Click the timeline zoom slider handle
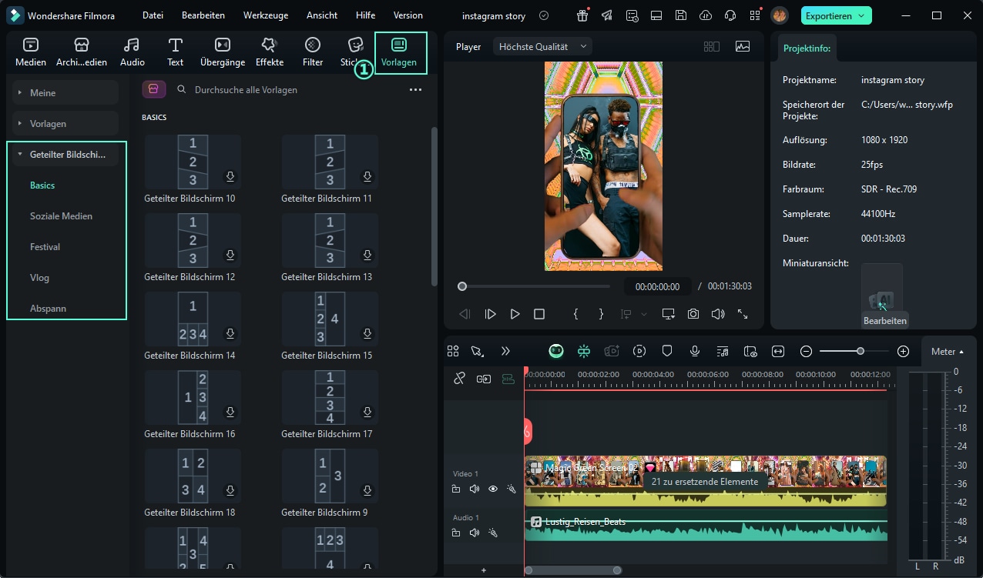Viewport: 983px width, 578px height. [861, 351]
